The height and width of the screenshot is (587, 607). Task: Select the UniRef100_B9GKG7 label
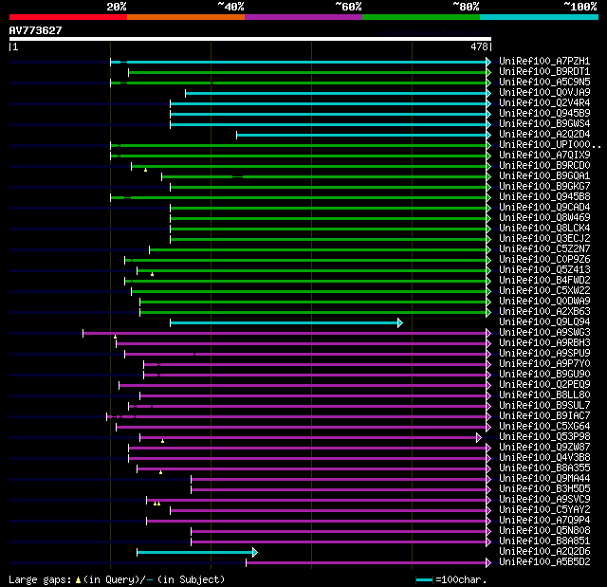(x=544, y=187)
